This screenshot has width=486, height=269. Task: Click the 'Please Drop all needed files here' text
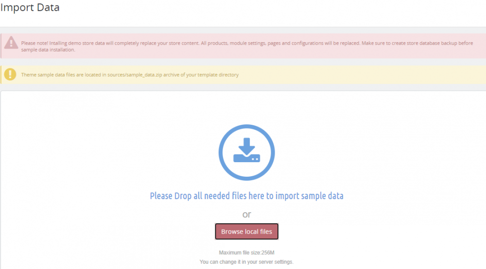pos(207,196)
